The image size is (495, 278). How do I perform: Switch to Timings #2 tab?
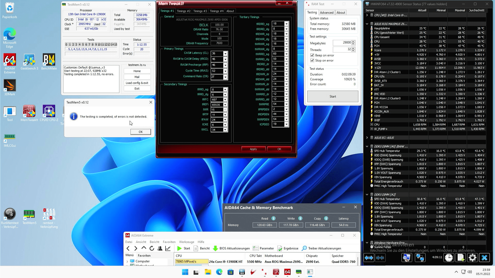point(184,11)
